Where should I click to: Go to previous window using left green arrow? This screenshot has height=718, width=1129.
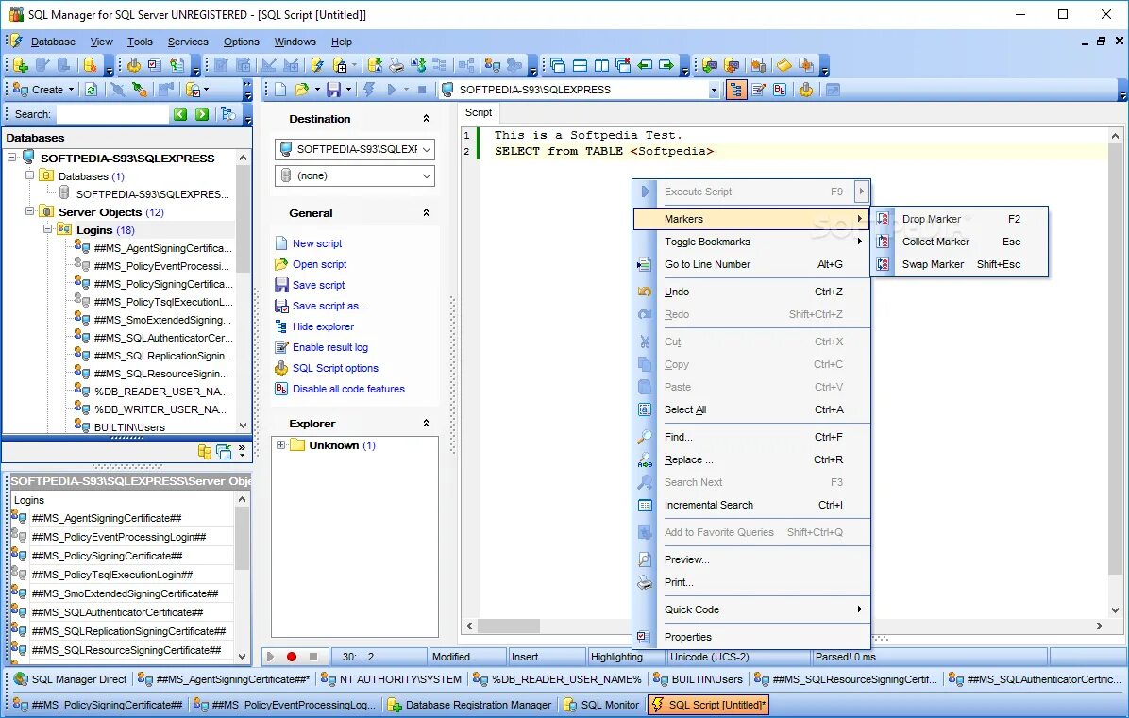click(x=645, y=65)
